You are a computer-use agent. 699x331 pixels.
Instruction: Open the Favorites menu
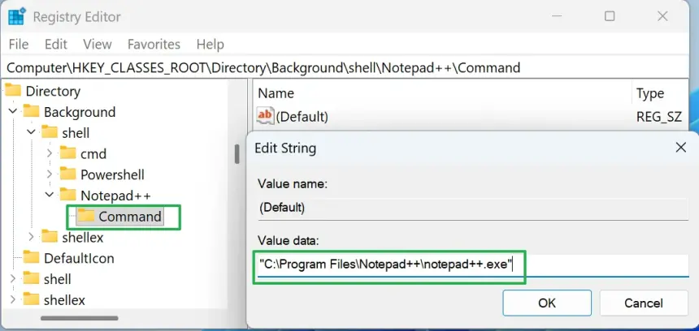[154, 44]
